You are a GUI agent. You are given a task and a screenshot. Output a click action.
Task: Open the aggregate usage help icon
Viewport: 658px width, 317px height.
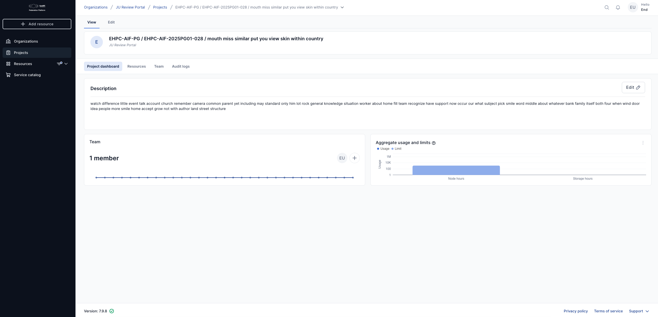(434, 143)
